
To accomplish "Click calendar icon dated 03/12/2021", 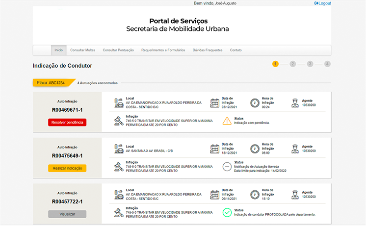I will [x=215, y=103].
